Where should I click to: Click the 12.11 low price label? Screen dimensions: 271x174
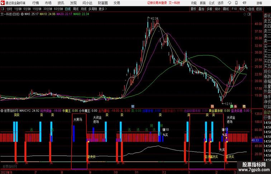click(x=228, y=104)
